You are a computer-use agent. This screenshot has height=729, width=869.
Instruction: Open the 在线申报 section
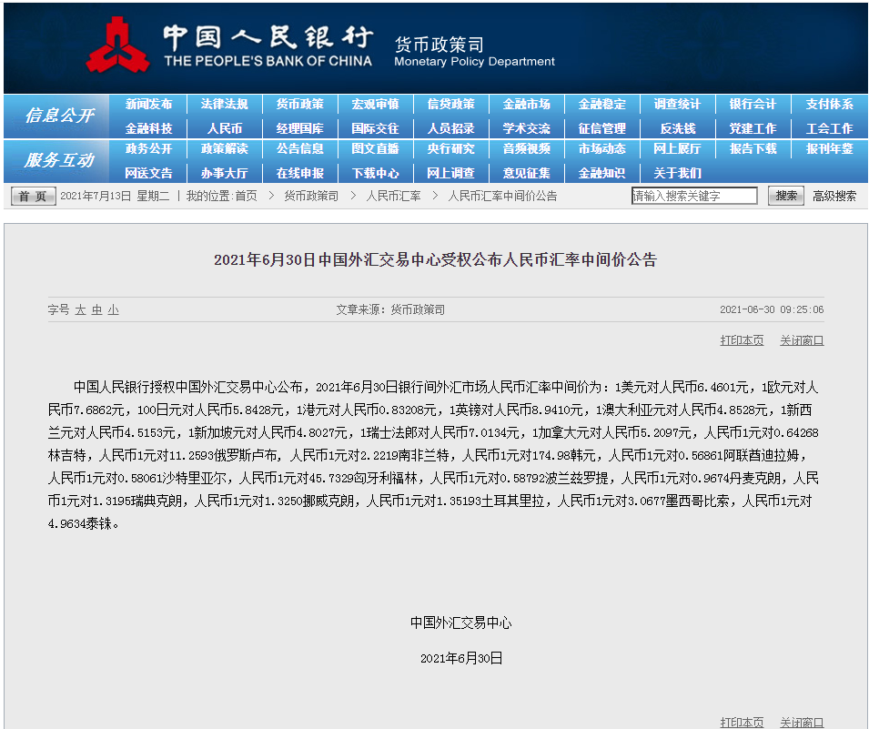point(299,174)
